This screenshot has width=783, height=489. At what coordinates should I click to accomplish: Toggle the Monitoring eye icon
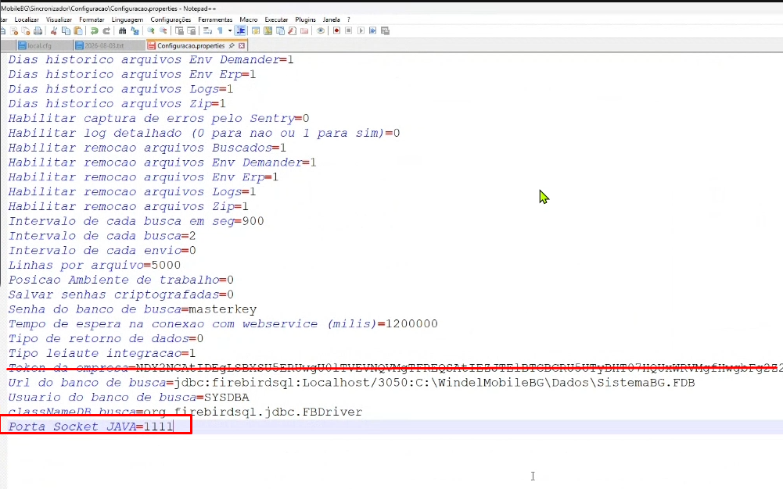321,31
